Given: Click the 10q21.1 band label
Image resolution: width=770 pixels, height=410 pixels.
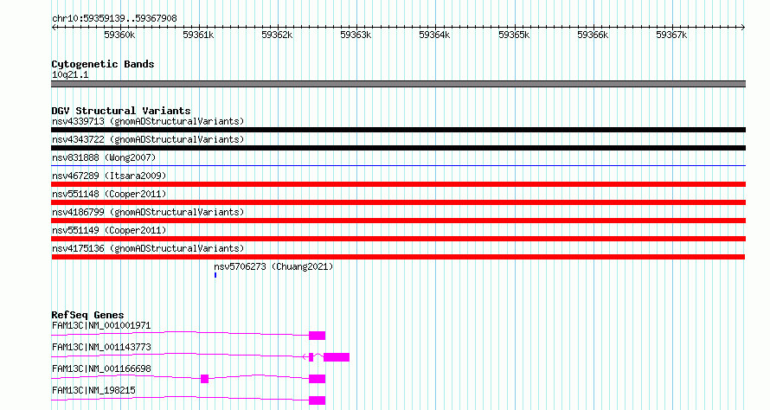Looking at the screenshot, I should 70,74.
